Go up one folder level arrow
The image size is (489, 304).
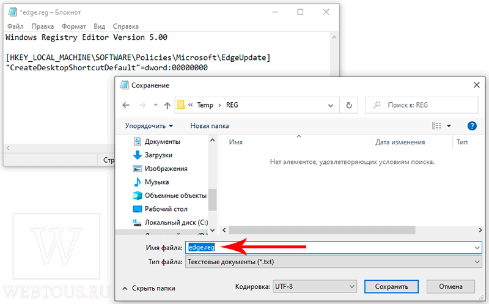[167, 105]
